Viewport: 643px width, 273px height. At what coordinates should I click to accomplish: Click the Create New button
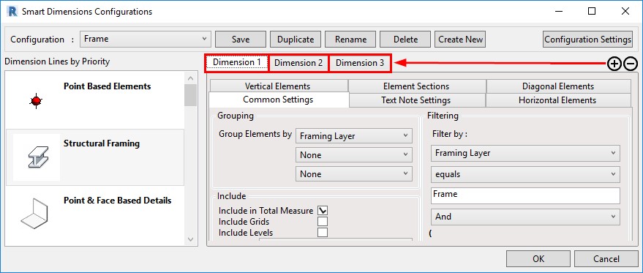(x=461, y=40)
